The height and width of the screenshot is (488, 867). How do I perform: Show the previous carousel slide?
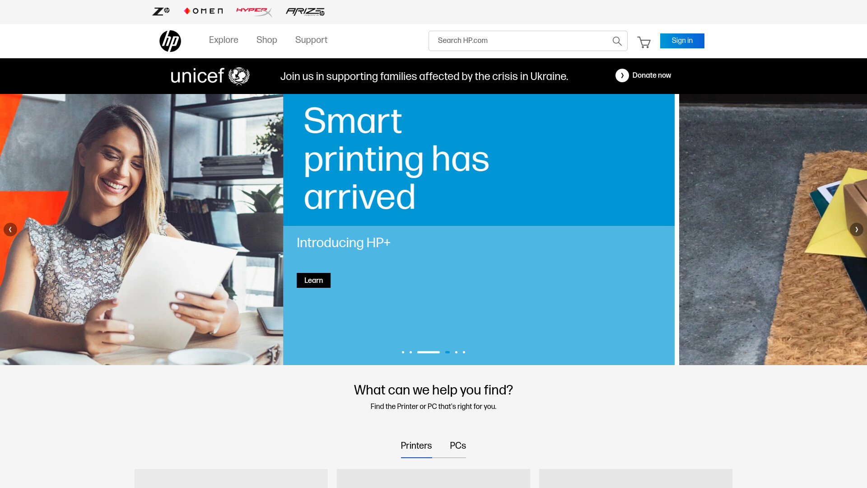(x=10, y=230)
